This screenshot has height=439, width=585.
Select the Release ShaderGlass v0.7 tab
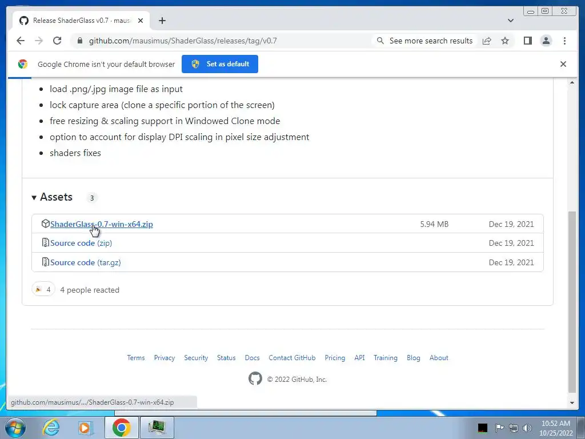[x=81, y=21]
